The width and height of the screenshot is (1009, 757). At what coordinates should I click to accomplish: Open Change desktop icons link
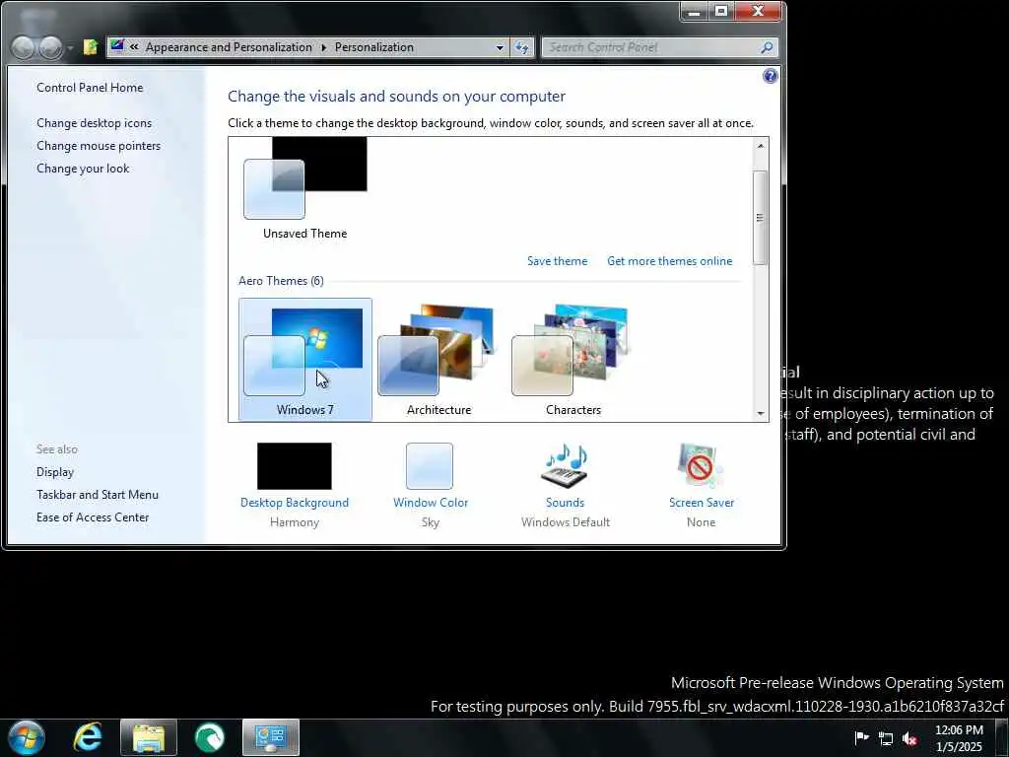[94, 123]
